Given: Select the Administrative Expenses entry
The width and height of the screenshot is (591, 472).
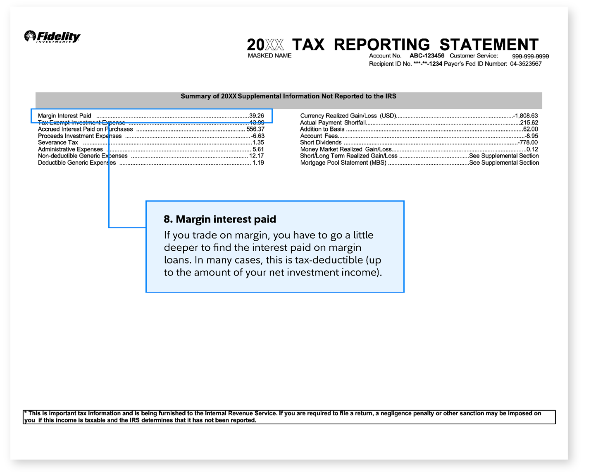Looking at the screenshot, I should pos(70,149).
